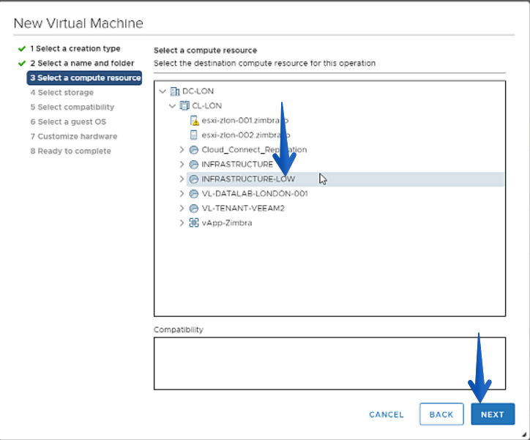The width and height of the screenshot is (530, 440).
Task: Click the BACK button
Action: pyautogui.click(x=441, y=414)
